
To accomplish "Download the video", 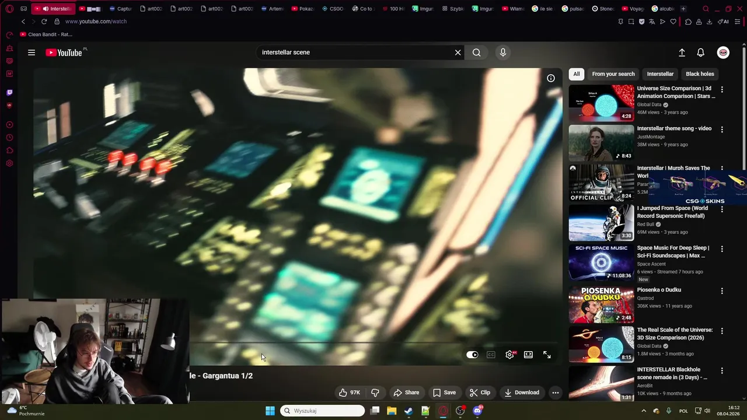I will point(522,393).
